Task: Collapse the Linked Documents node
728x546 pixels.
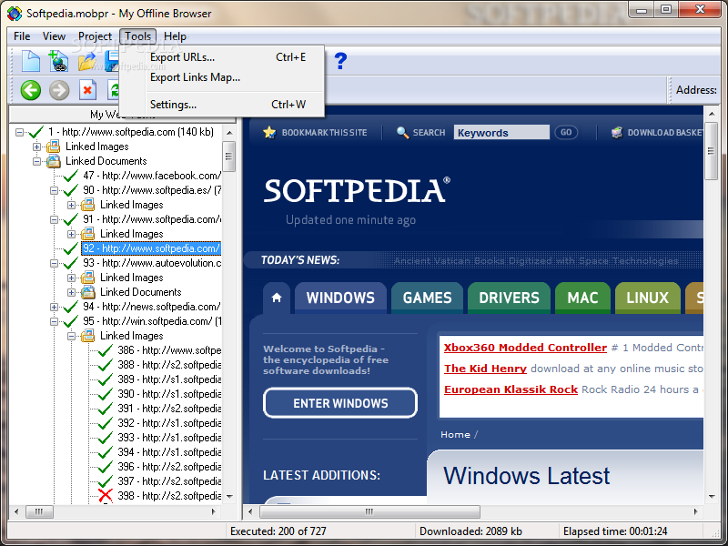Action: (x=36, y=161)
